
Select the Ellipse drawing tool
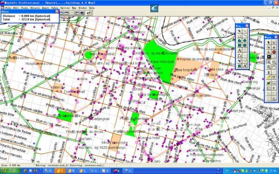[245, 40]
